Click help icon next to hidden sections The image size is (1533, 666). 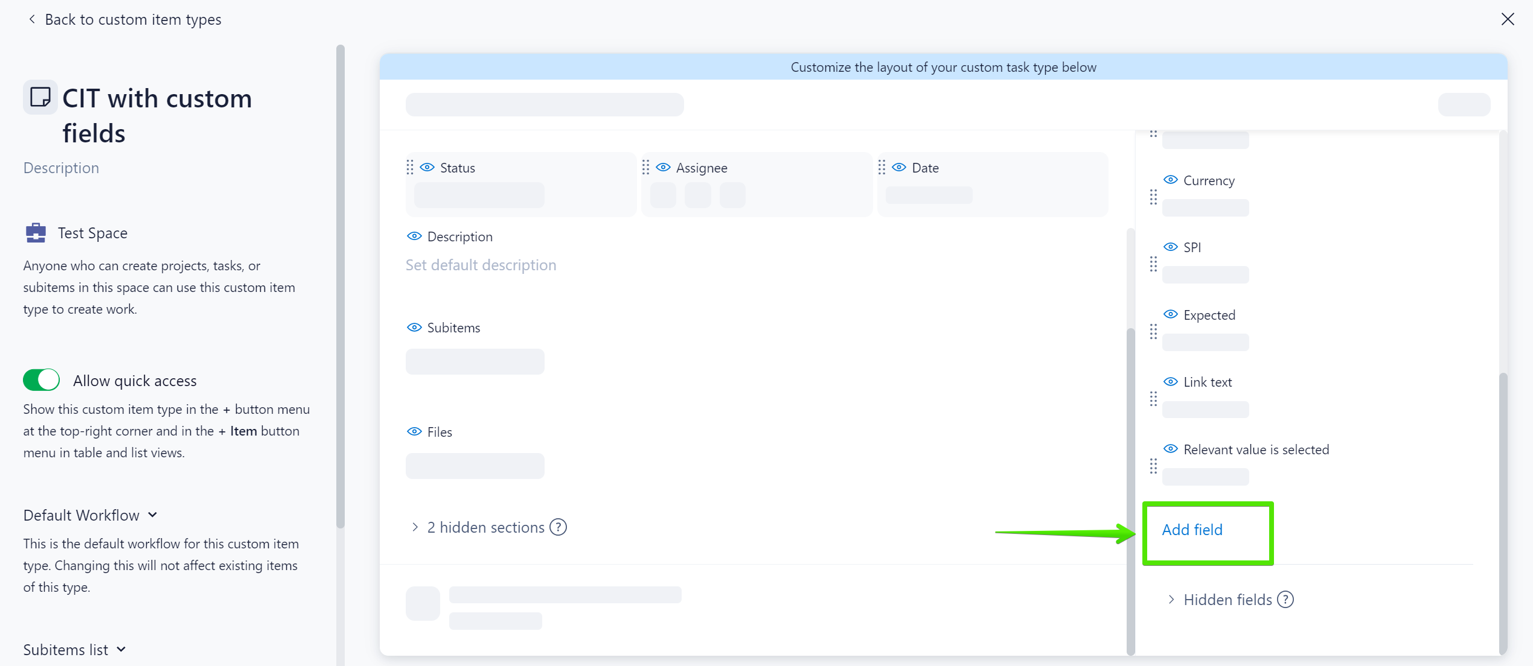click(x=558, y=527)
